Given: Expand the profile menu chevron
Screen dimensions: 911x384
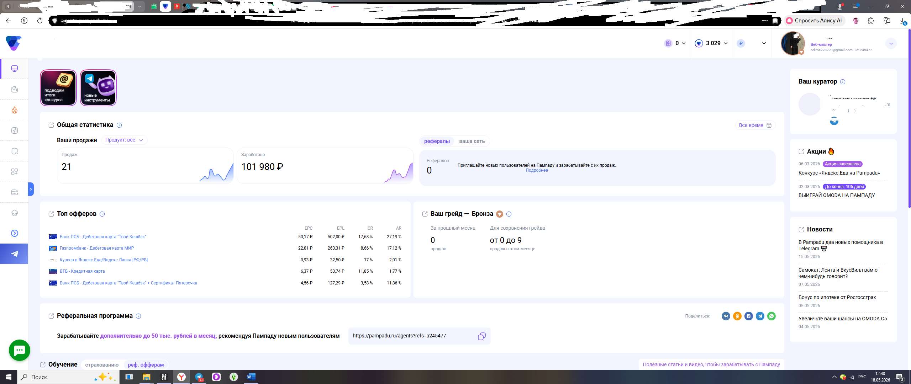Looking at the screenshot, I should tap(891, 44).
